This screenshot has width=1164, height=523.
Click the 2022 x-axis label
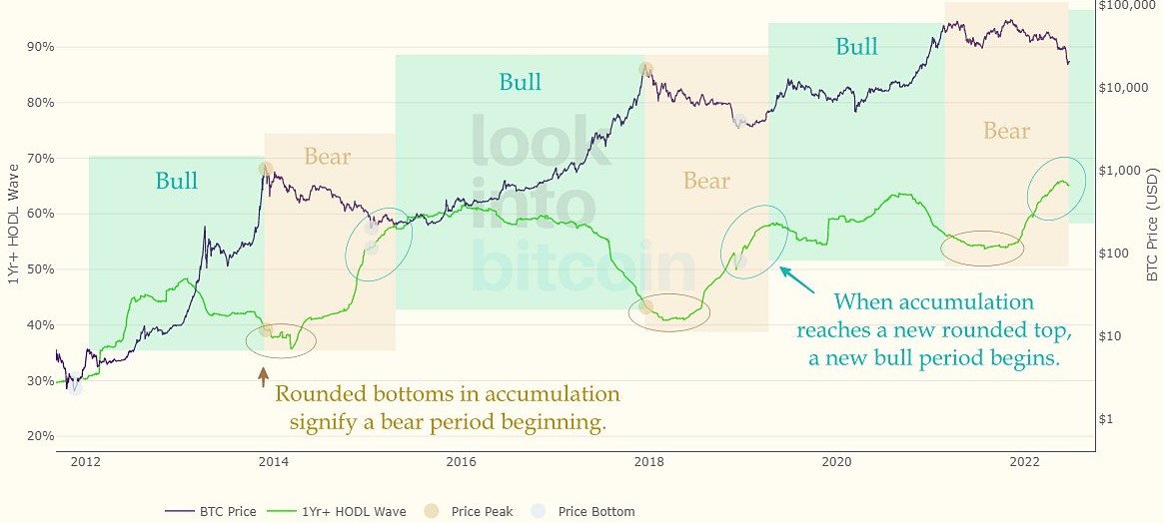click(1024, 462)
